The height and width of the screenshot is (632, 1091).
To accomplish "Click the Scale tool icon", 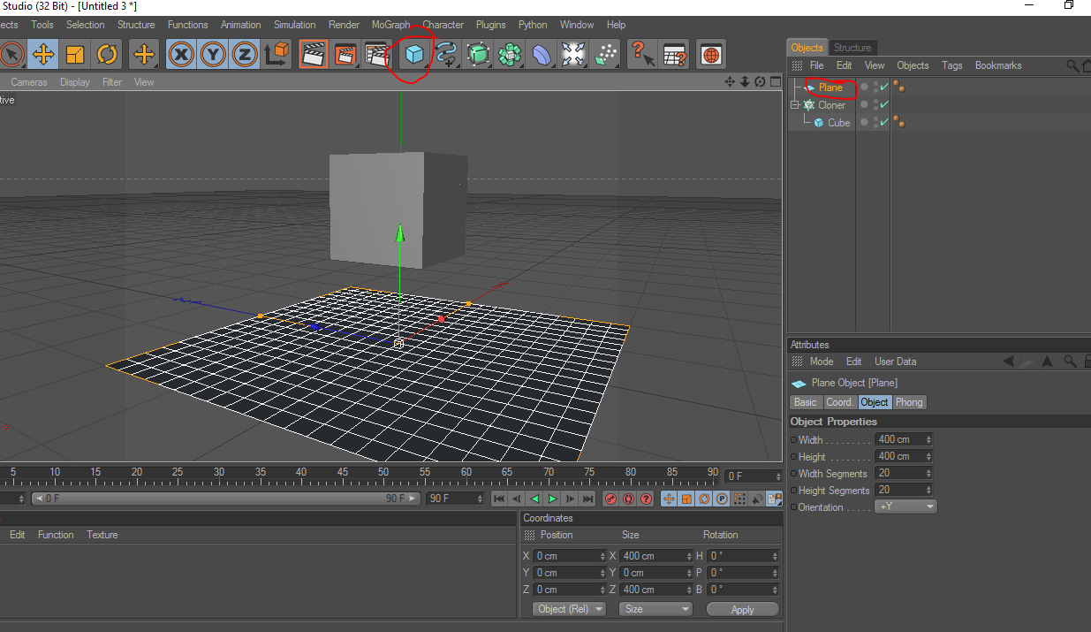I will (x=75, y=55).
